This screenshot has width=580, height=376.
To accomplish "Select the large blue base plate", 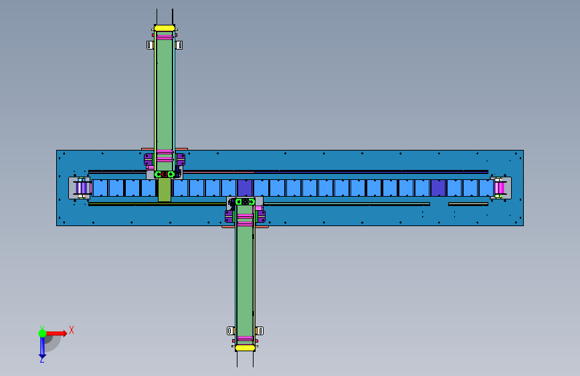I will tap(290, 188).
